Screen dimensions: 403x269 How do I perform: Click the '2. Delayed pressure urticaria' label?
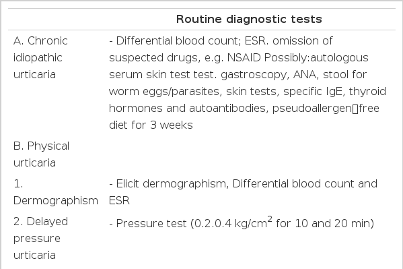(x=40, y=239)
